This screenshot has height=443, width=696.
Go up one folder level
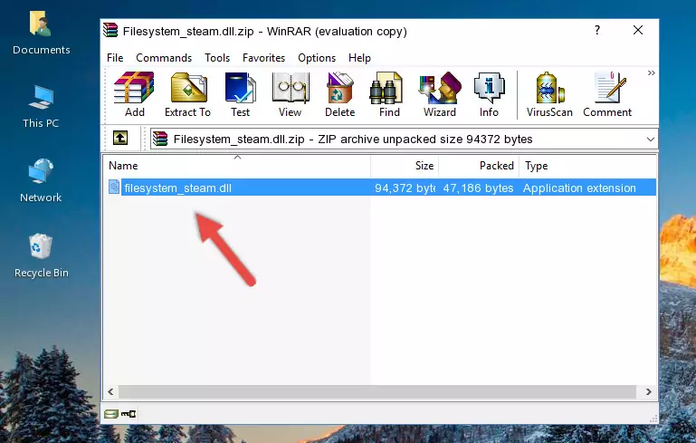click(120, 138)
